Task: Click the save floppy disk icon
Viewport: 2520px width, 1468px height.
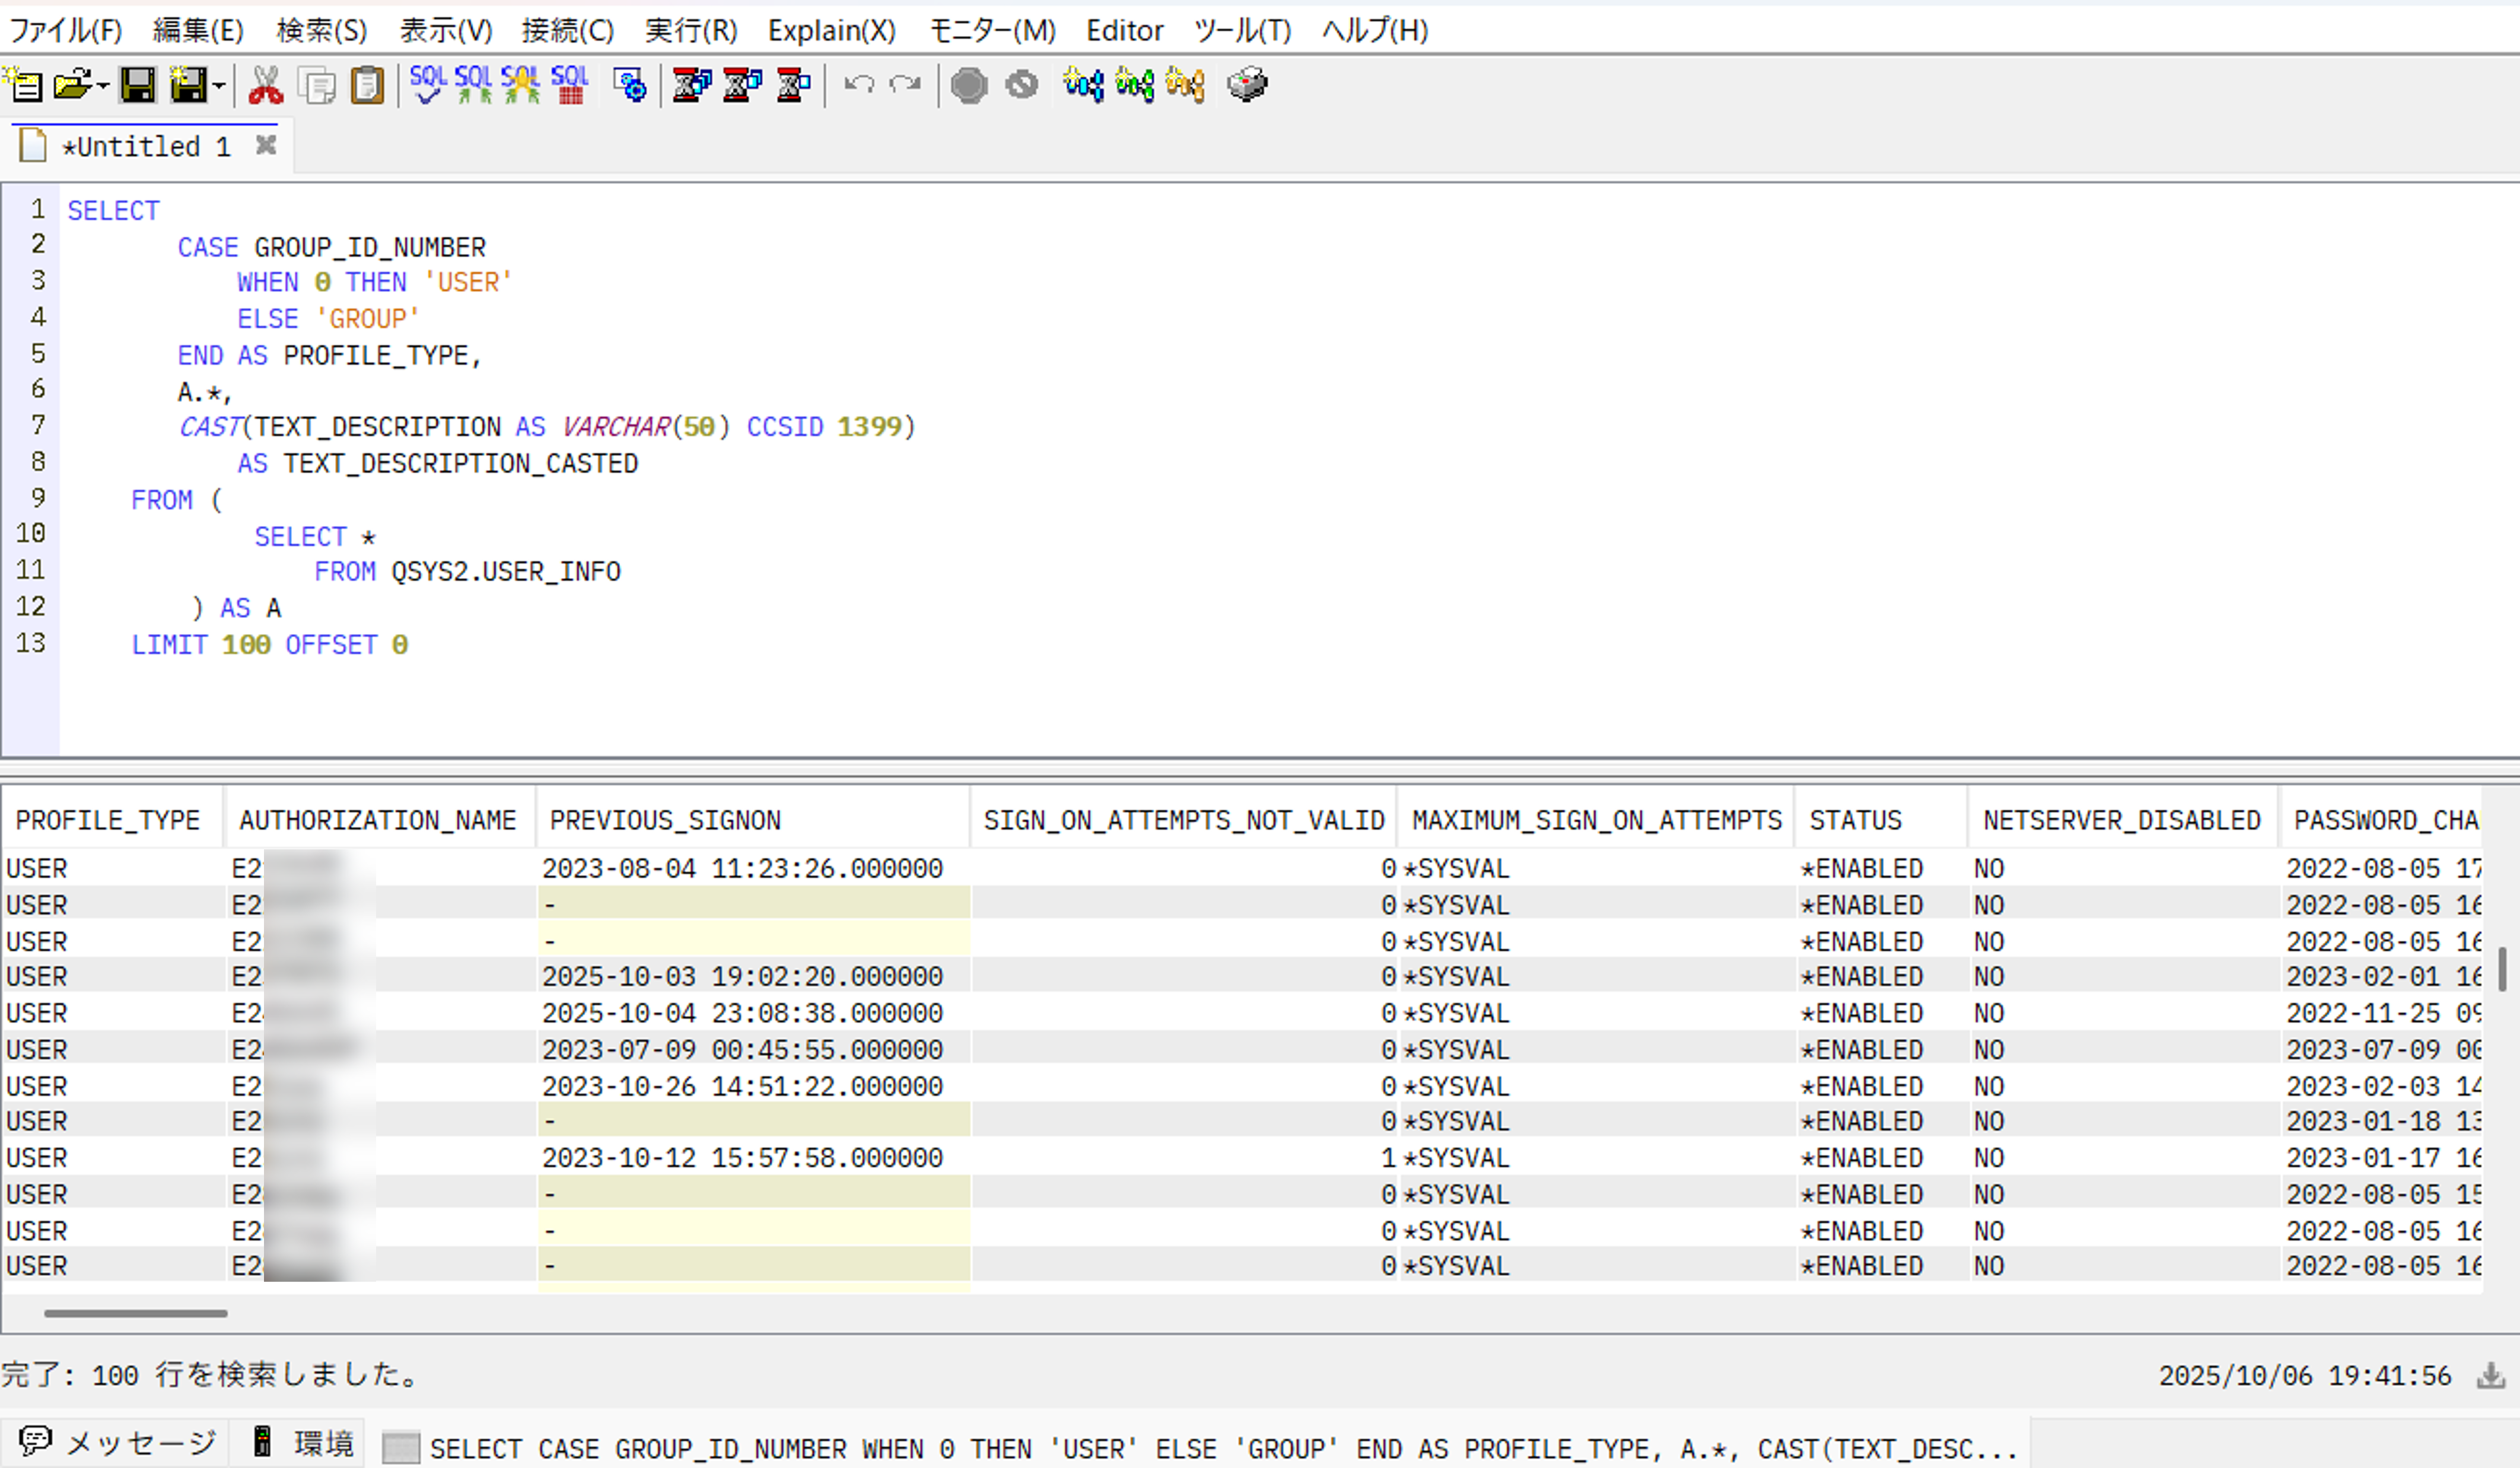Action: point(138,85)
